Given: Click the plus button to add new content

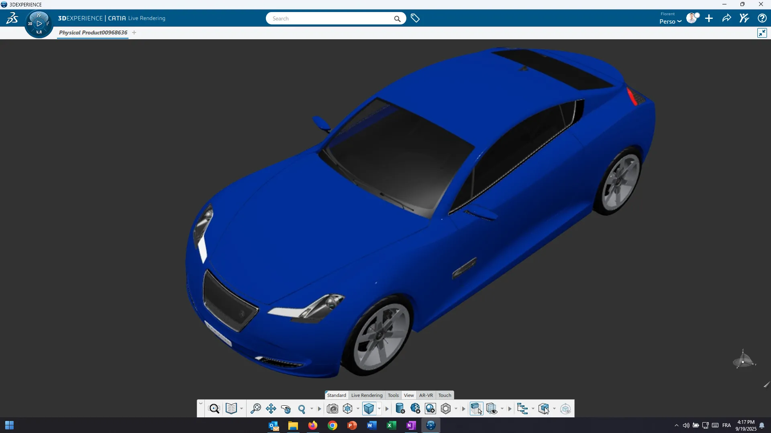Looking at the screenshot, I should pos(709,18).
